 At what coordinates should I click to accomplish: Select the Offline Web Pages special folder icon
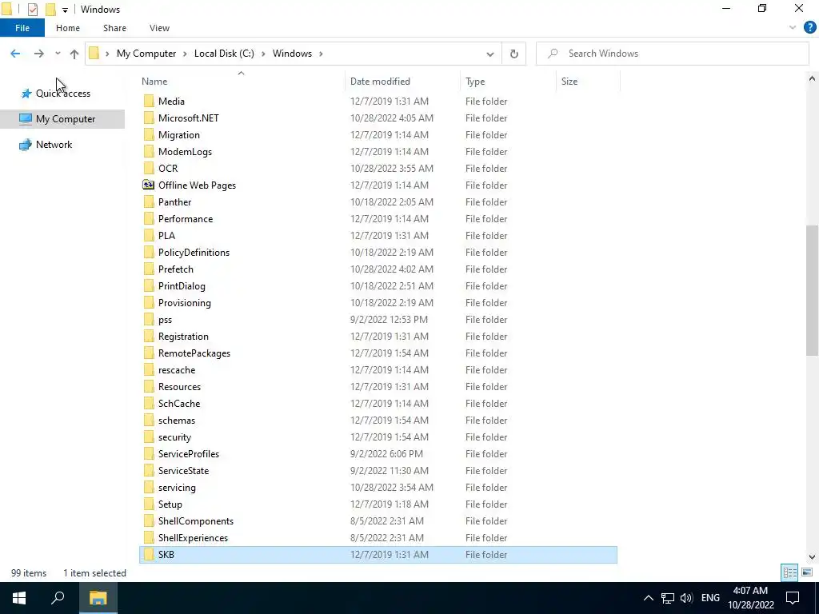149,185
